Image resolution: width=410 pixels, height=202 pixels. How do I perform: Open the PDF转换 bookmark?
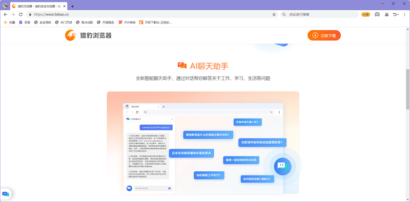127,23
